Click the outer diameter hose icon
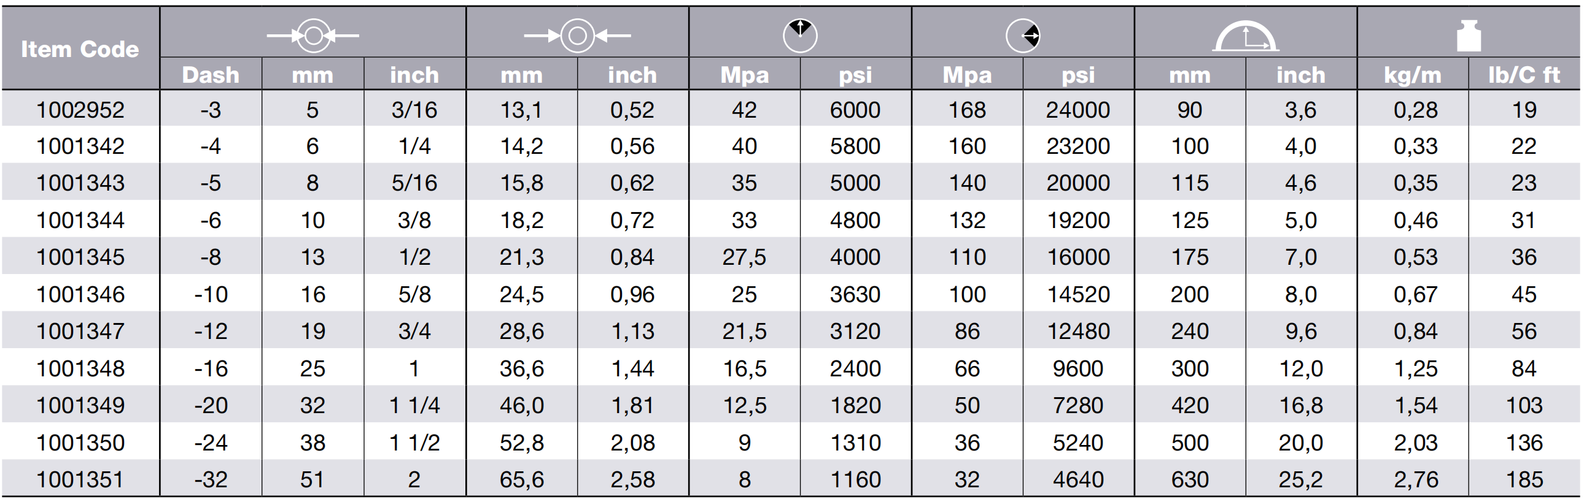Screen dimensions: 1584x502 [577, 36]
